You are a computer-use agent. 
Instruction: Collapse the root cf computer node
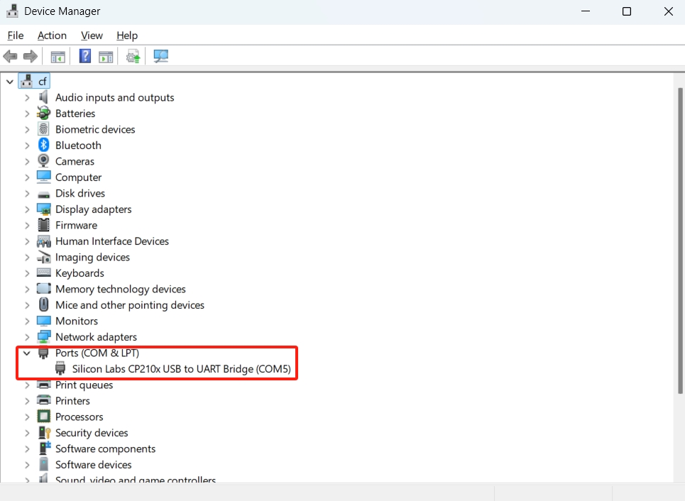click(10, 82)
